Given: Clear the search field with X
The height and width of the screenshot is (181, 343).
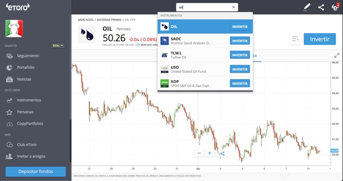Looking at the screenshot, I should [x=233, y=7].
